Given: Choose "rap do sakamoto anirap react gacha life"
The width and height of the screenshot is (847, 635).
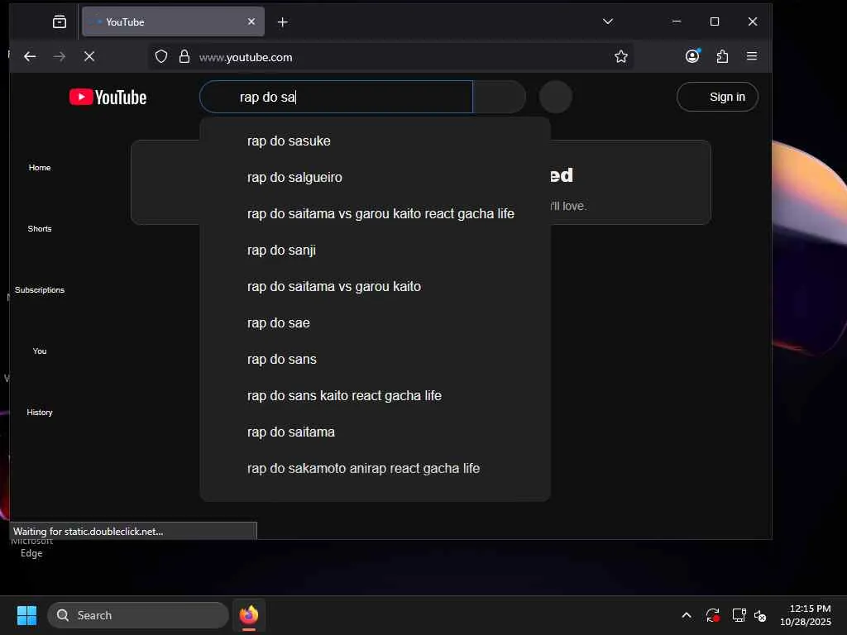Looking at the screenshot, I should (x=375, y=468).
